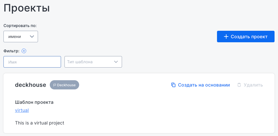Click the flag icon in the Deckhouse badge
Screen dimensions: 278x136
[x=55, y=85]
